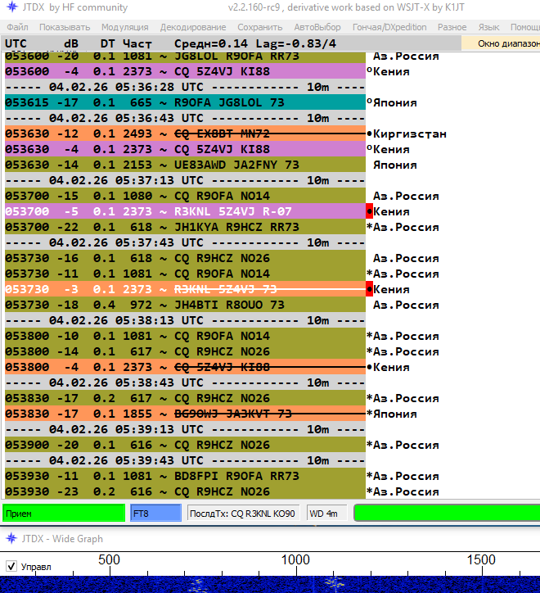Open the Модуляция menu

tap(124, 27)
